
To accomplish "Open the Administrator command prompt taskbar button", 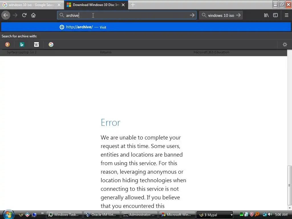I will (139, 215).
